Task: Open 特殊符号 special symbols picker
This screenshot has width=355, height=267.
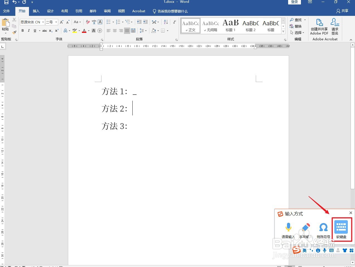Action: point(323,228)
